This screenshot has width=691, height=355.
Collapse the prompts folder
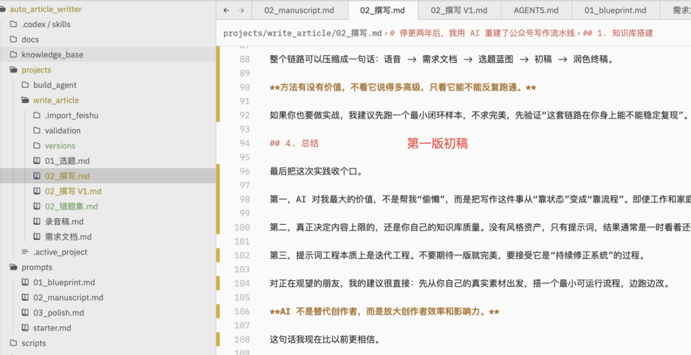[x=37, y=267]
